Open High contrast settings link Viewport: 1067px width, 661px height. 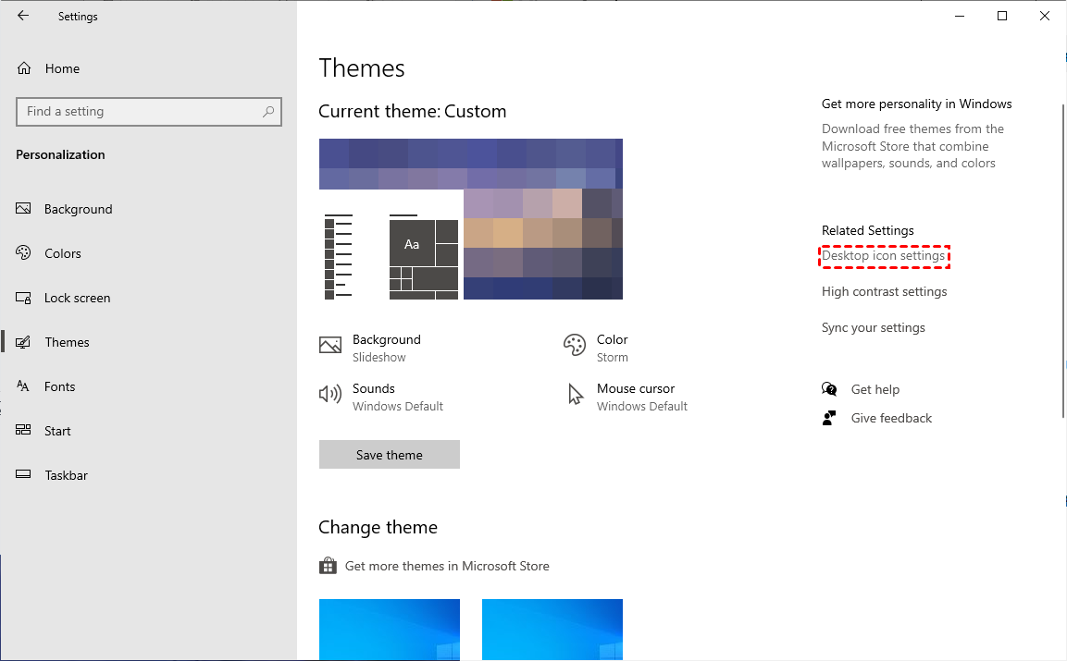pos(884,291)
